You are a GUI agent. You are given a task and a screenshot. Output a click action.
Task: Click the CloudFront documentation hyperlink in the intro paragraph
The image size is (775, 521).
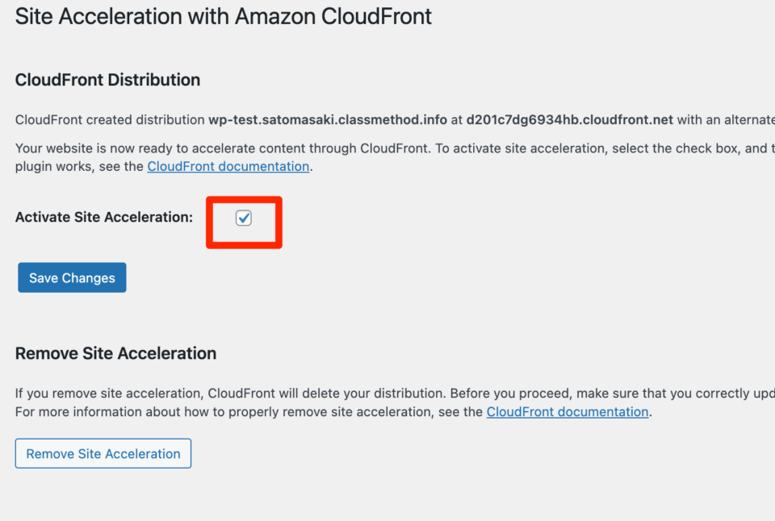click(228, 166)
